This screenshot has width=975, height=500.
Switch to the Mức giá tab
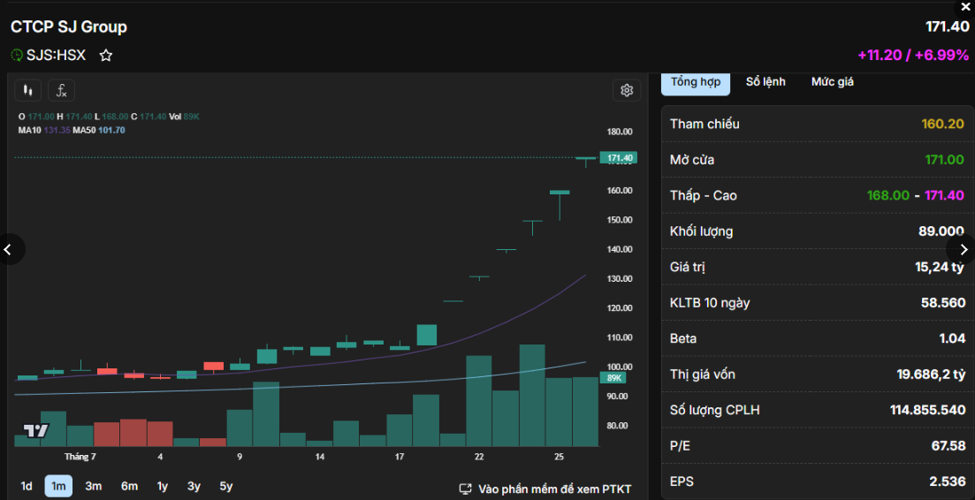coord(832,82)
